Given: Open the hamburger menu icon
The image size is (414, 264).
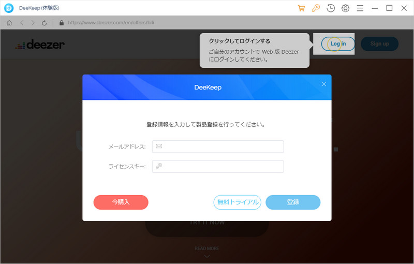Looking at the screenshot, I should click(360, 8).
